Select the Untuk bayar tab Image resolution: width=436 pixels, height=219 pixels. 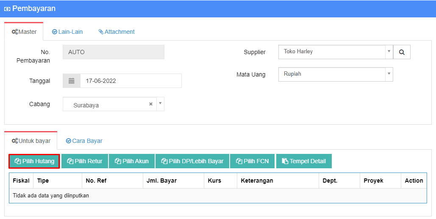point(31,141)
